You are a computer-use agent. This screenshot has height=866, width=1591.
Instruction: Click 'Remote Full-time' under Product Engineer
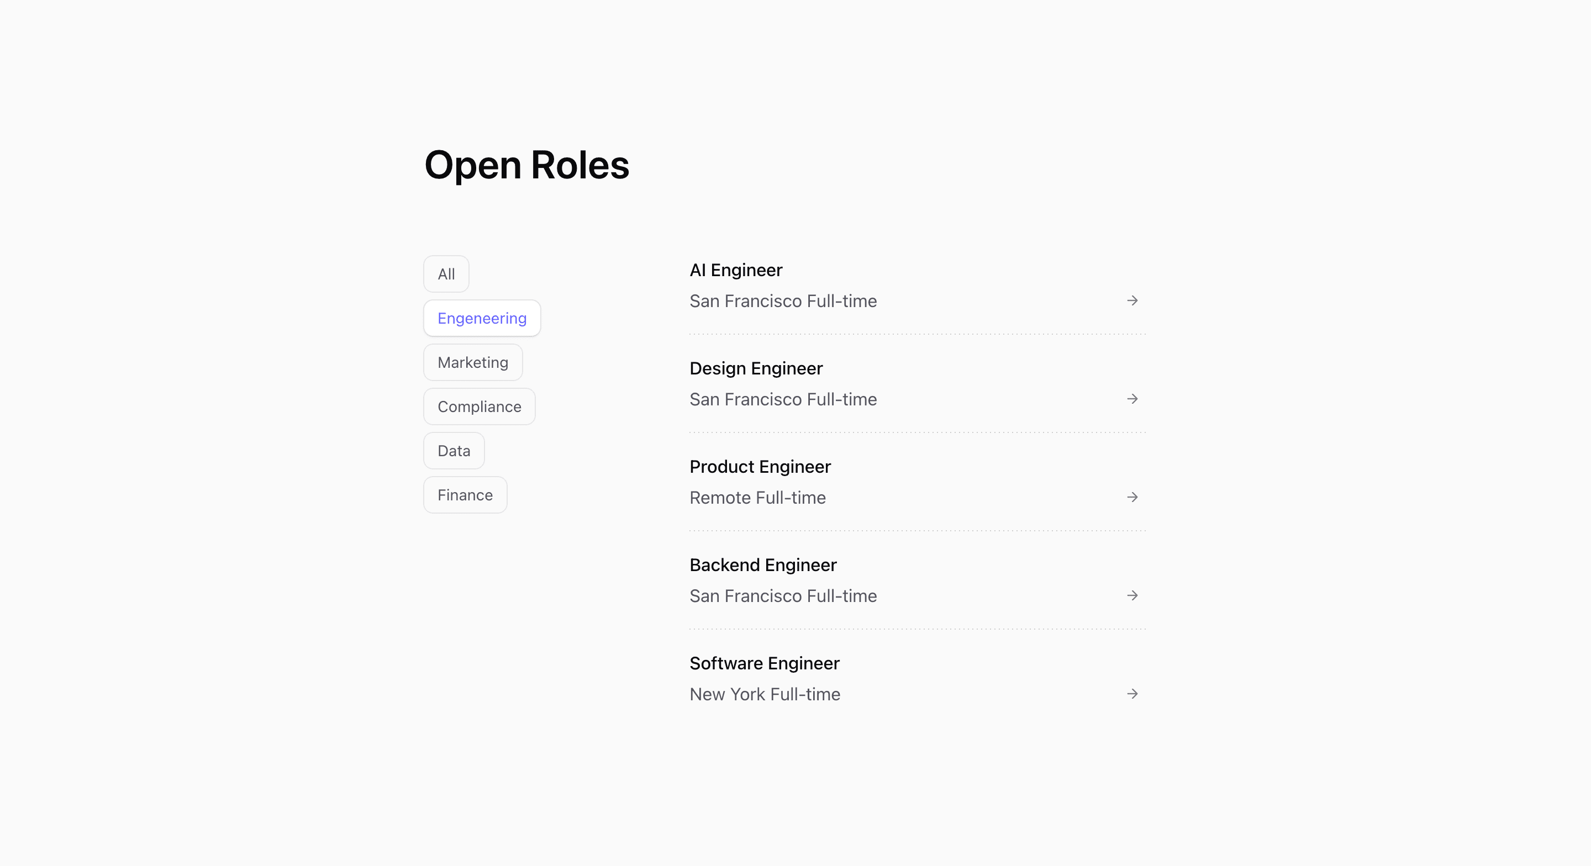[757, 498]
